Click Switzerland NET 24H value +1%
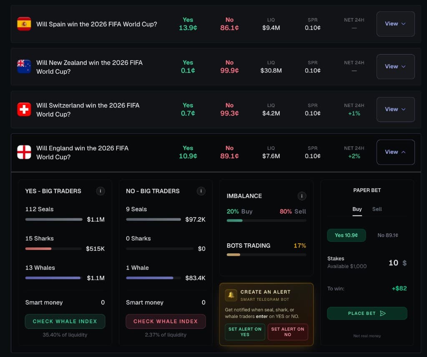Viewport: 427px width, 357px height. 354,113
